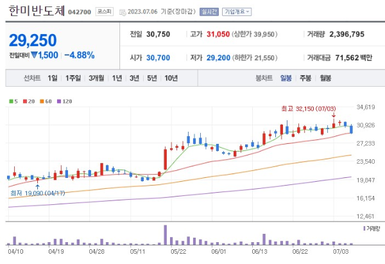
Task: Select the 5년 line chart tab
Action: coord(152,78)
